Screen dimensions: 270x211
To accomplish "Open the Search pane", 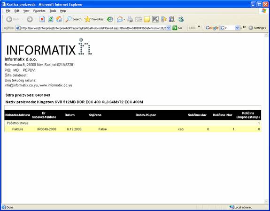I will point(73,19).
